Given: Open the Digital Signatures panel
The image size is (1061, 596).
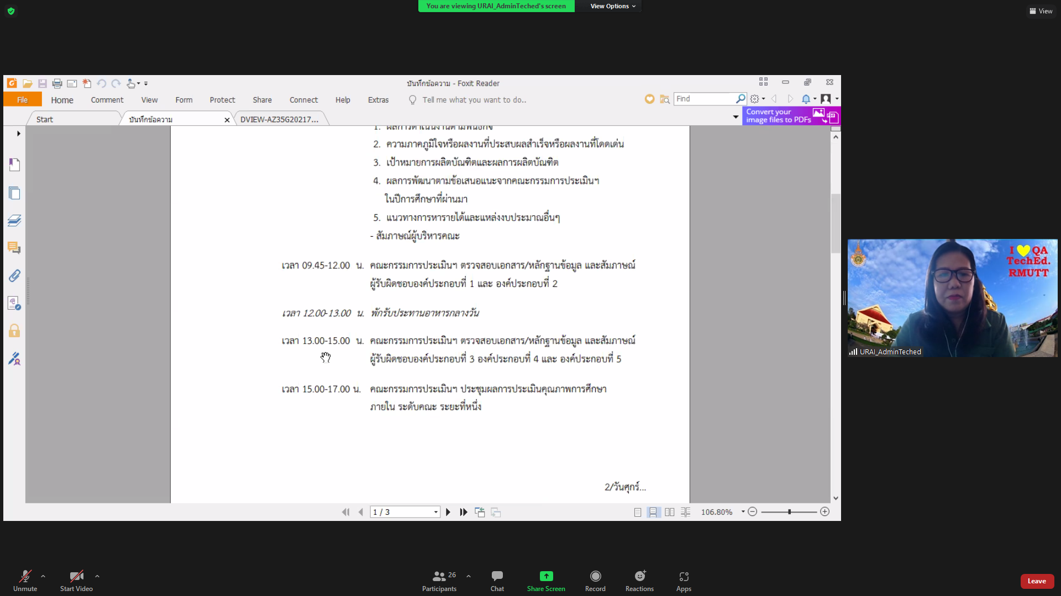Looking at the screenshot, I should 14,358.
